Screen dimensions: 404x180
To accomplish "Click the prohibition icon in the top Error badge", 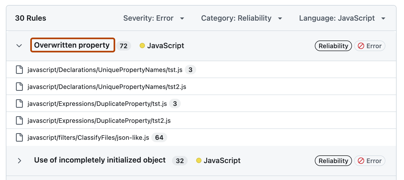I will [x=361, y=46].
